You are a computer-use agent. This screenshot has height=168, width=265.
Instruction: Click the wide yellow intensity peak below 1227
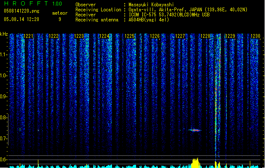coord(195,163)
